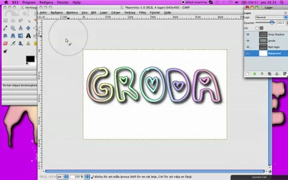Image resolution: width=288 pixels, height=180 pixels.
Task: Hide the groda layer
Action: [x=248, y=40]
